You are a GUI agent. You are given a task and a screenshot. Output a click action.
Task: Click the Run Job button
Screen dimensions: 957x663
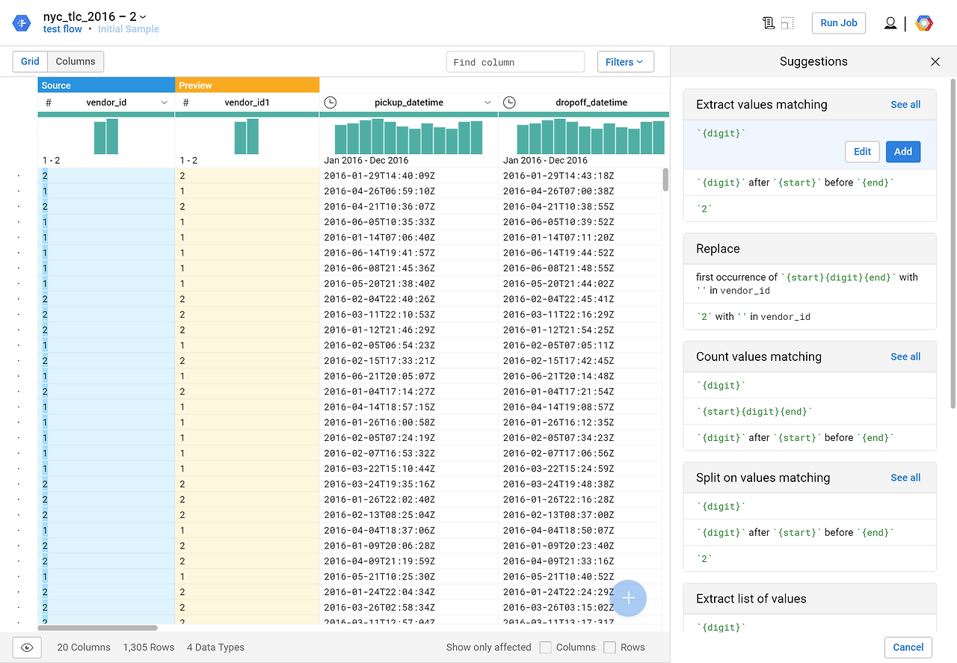click(x=839, y=23)
